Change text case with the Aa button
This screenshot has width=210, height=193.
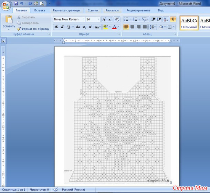pos(97,27)
